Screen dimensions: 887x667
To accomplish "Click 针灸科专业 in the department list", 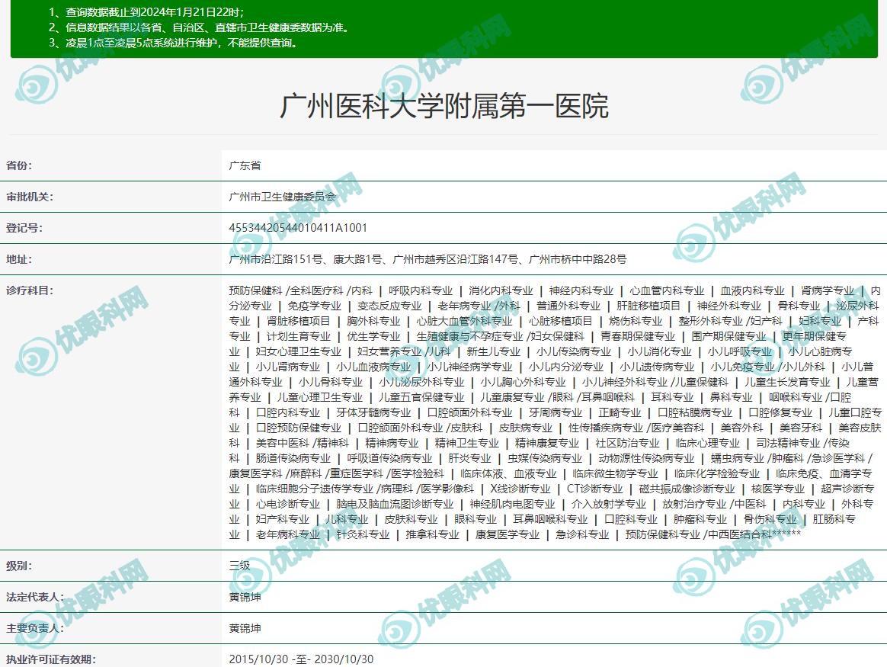I will click(x=363, y=534).
